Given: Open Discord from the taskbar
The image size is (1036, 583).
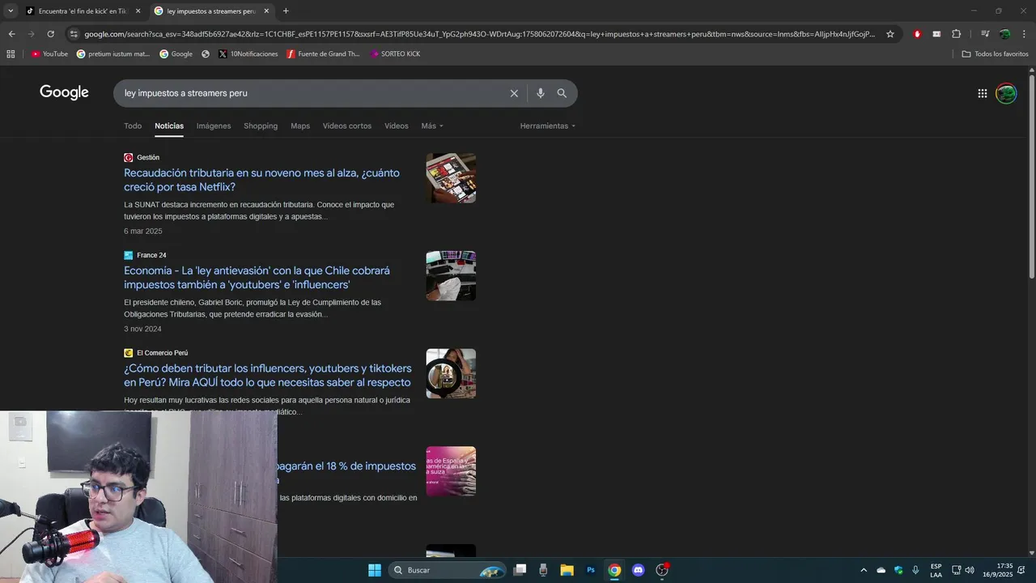Looking at the screenshot, I should click(x=638, y=570).
